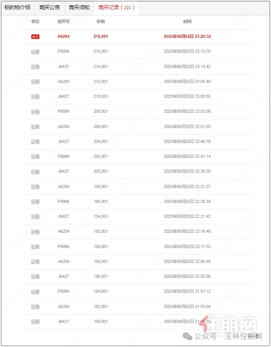Image resolution: width=271 pixels, height=347 pixels.
Task: Select the 竞买记录 (101) tab
Action: click(x=117, y=8)
